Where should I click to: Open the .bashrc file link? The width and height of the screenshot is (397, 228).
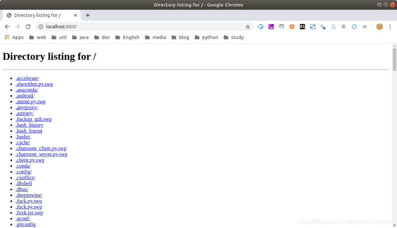[x=23, y=137]
